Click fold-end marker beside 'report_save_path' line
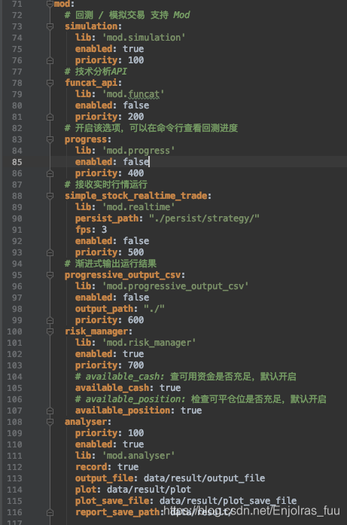Viewport: 347px width, 525px height. click(x=50, y=512)
